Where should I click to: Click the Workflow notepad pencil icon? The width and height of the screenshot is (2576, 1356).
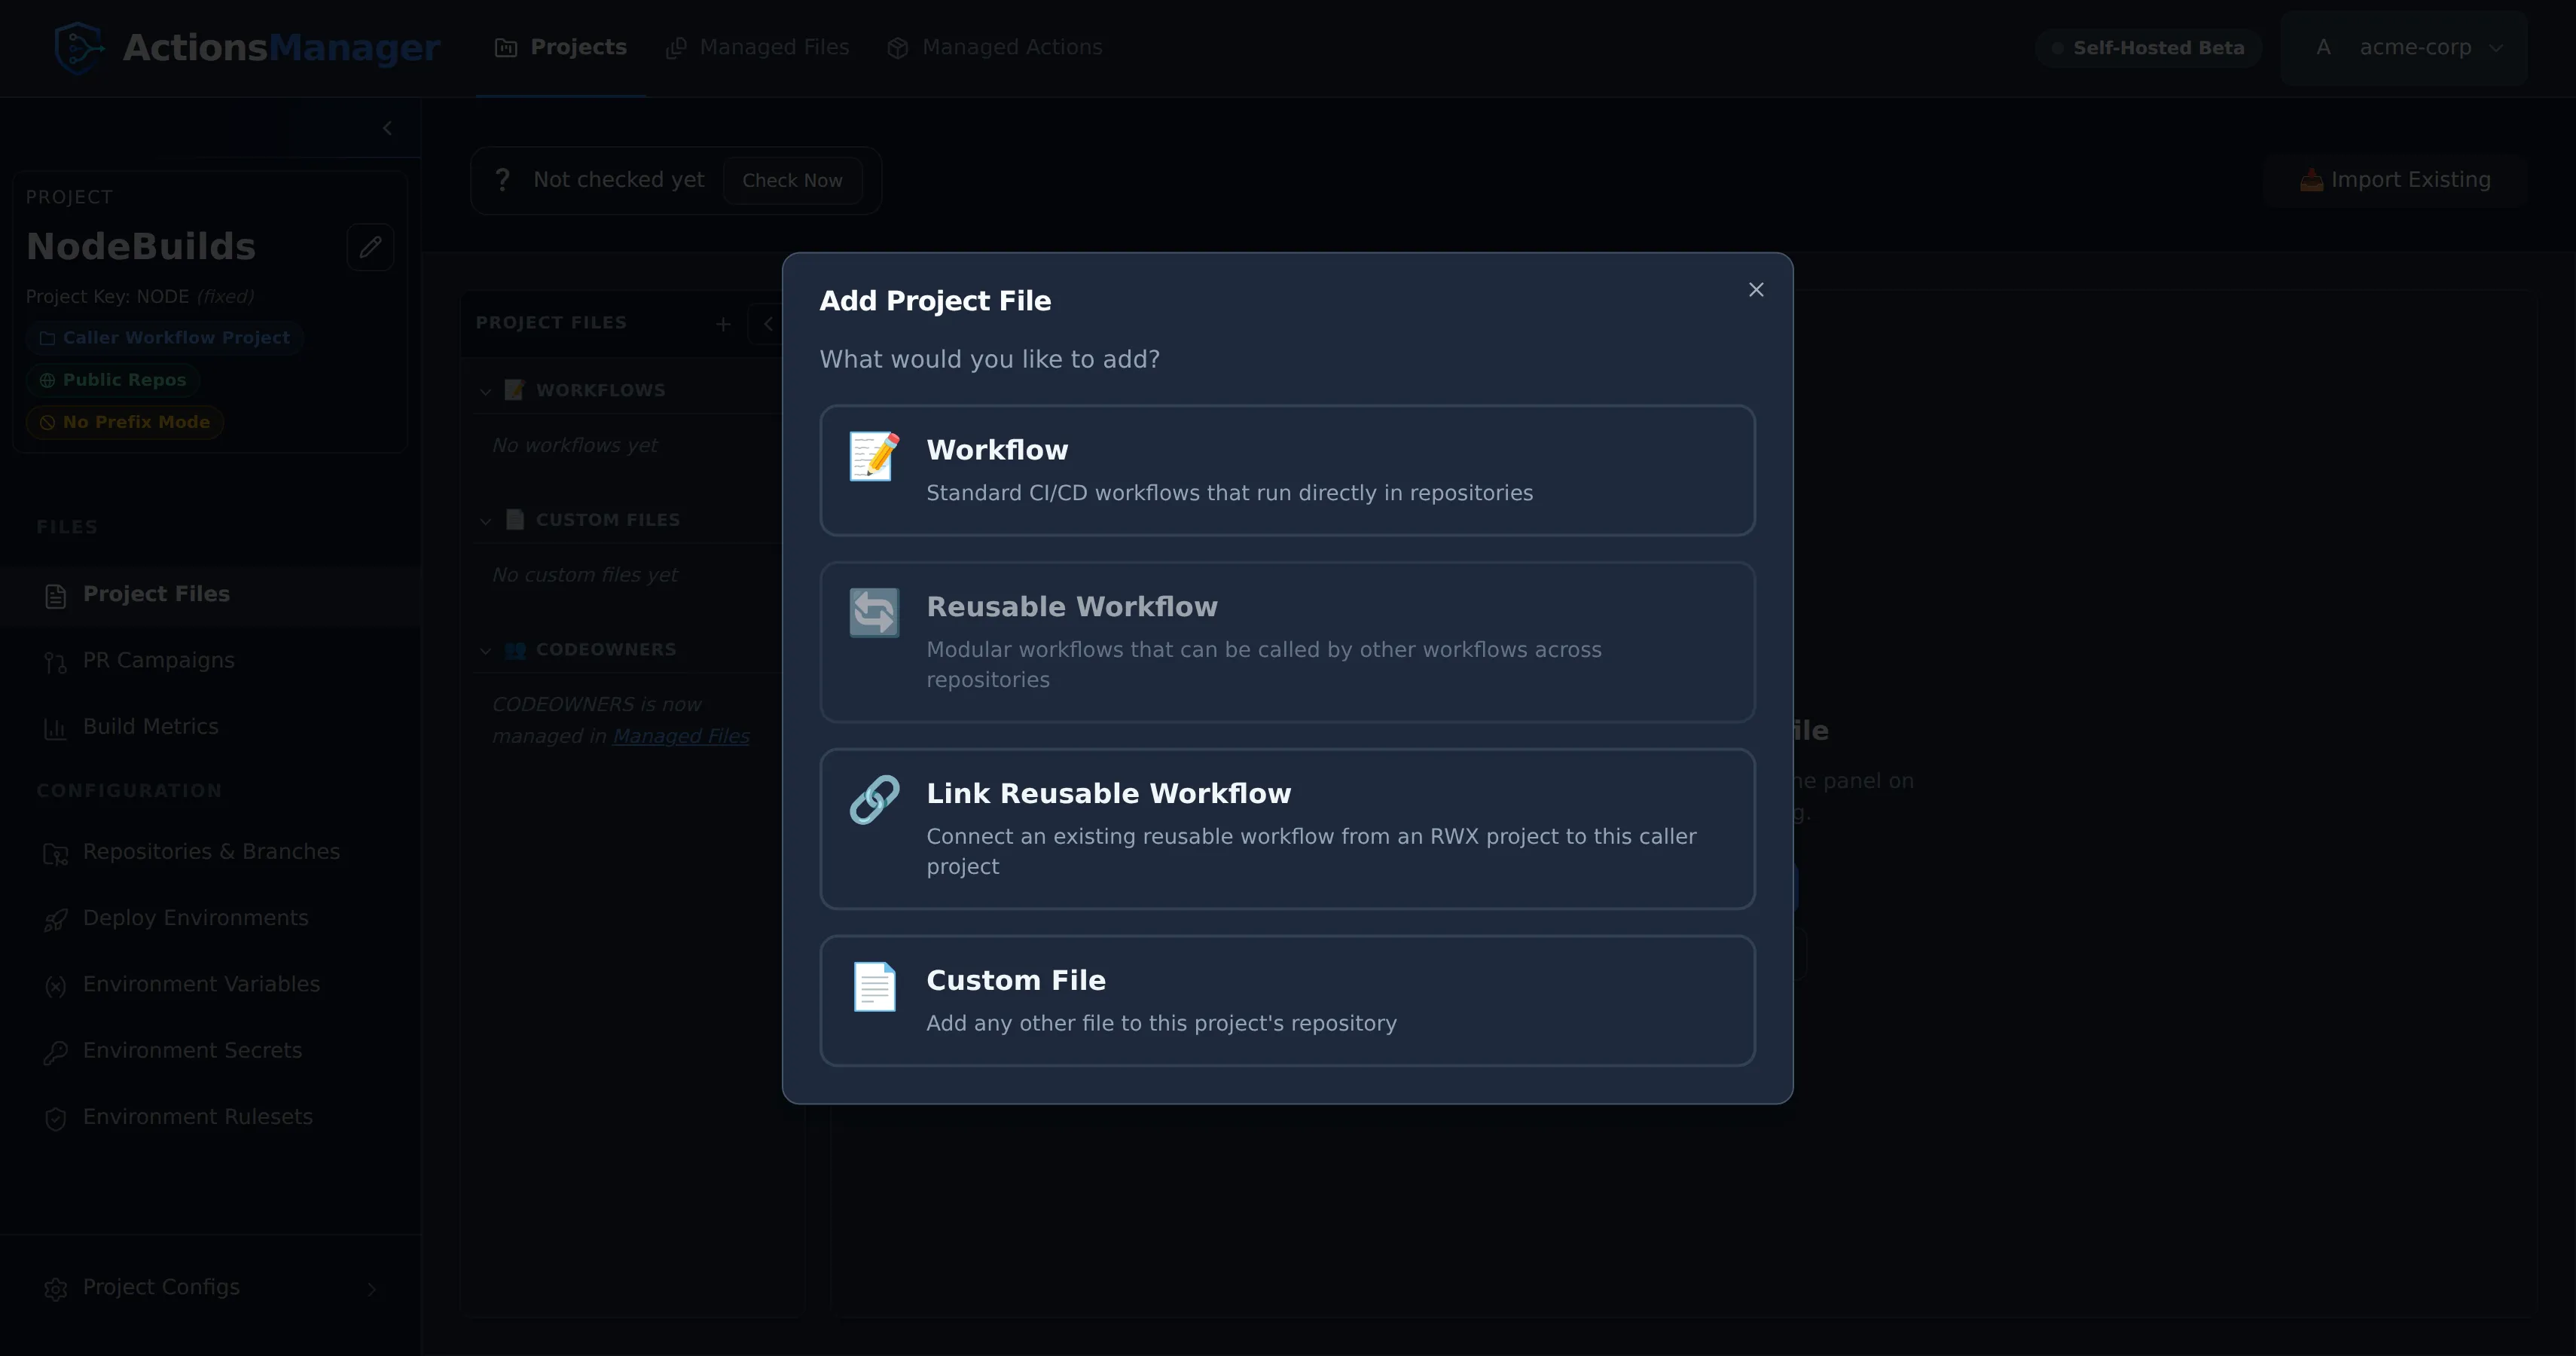pos(874,456)
